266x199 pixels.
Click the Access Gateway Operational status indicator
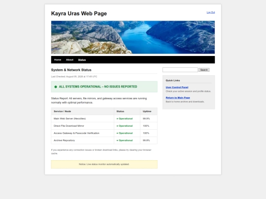coord(125,133)
